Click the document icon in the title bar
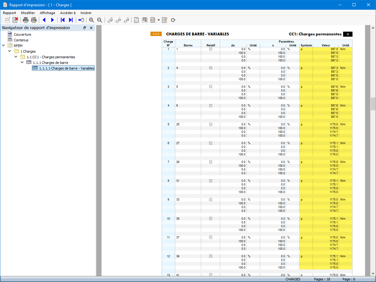This screenshot has height=282, width=376. (x=5, y=5)
